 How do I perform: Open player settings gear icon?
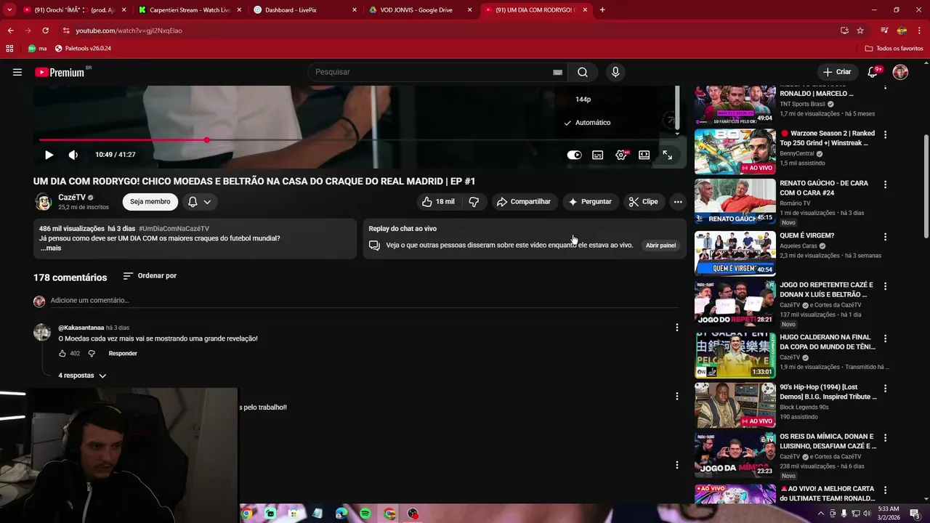pyautogui.click(x=621, y=155)
